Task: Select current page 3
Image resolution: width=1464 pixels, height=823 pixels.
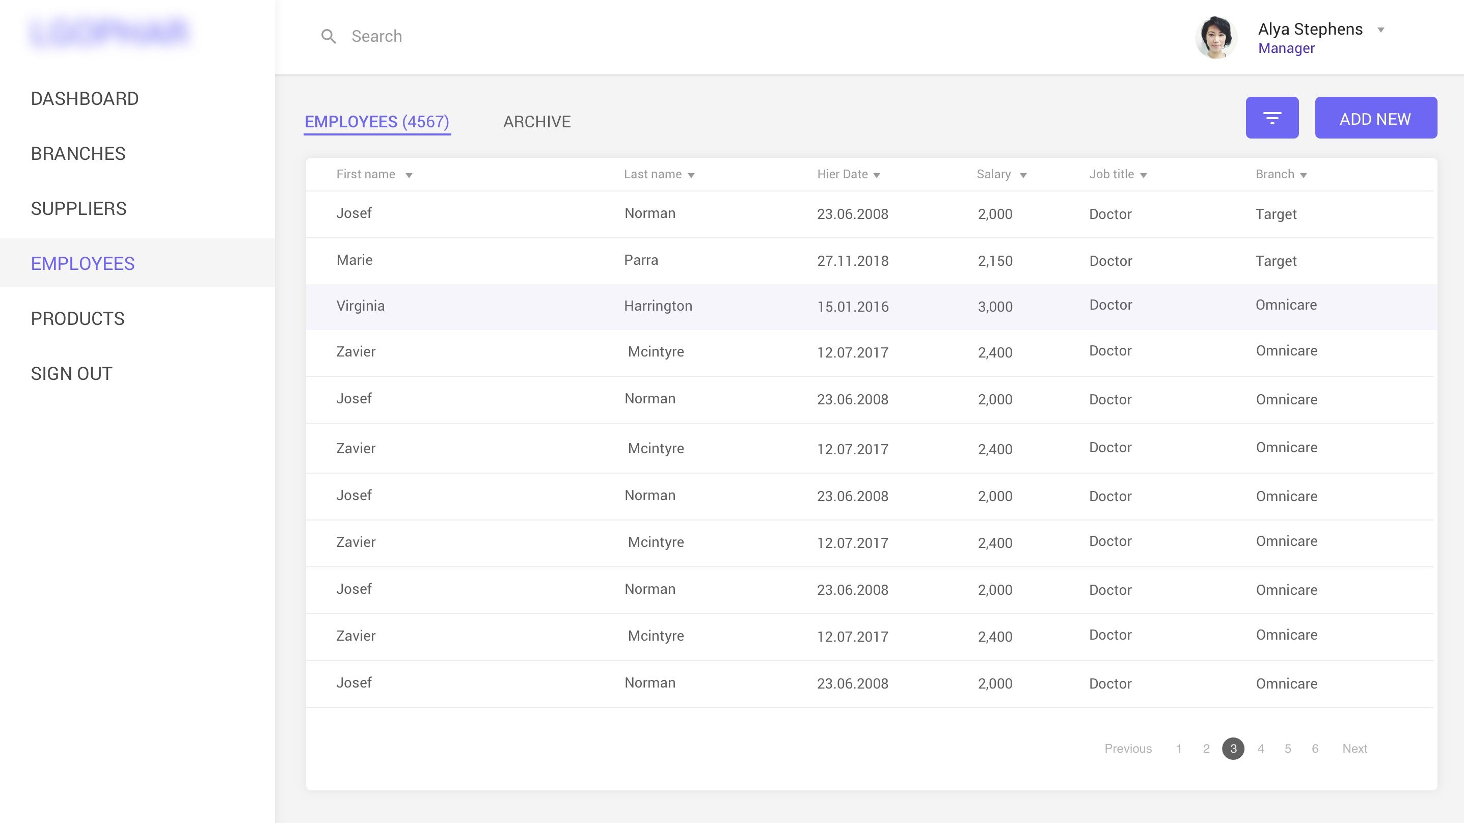Action: click(1233, 749)
